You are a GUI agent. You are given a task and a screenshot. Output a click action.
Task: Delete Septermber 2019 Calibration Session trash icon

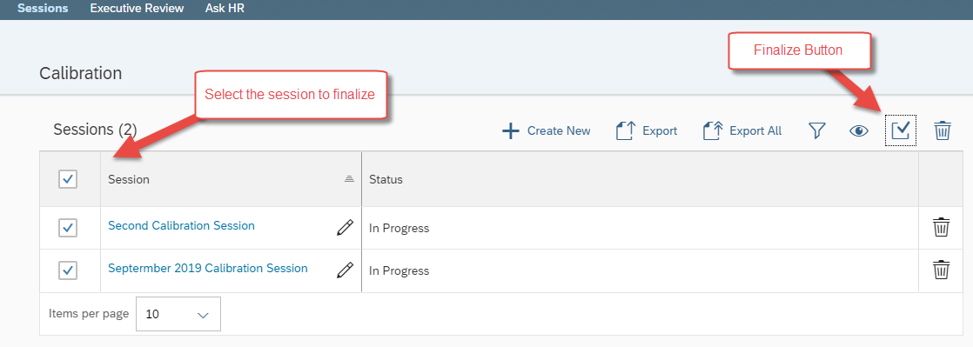point(942,270)
